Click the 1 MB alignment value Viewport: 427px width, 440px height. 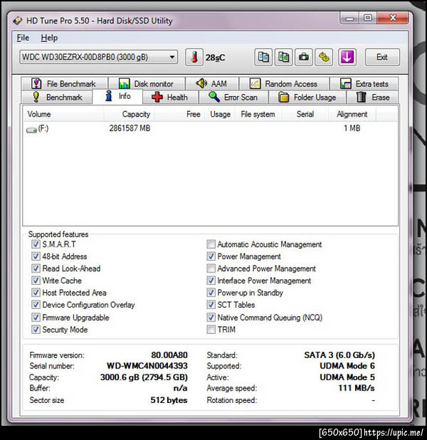pyautogui.click(x=352, y=128)
